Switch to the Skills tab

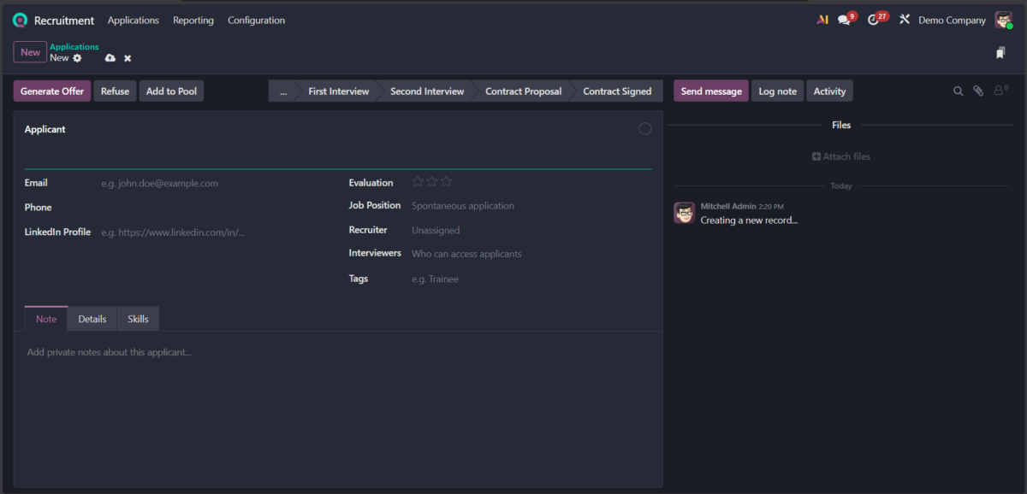[138, 319]
